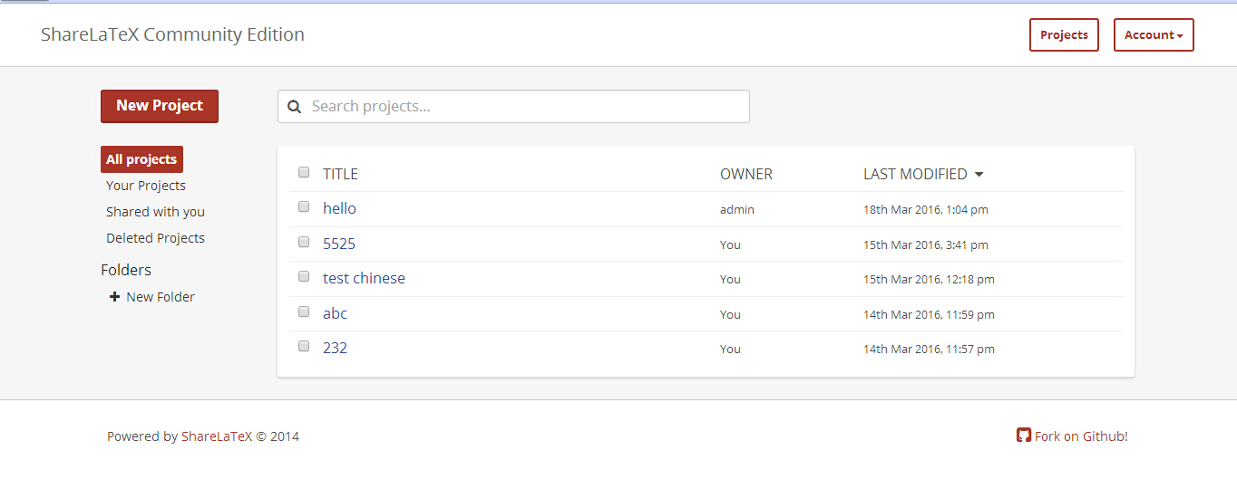
Task: View Deleted Projects in sidebar
Action: 155,238
